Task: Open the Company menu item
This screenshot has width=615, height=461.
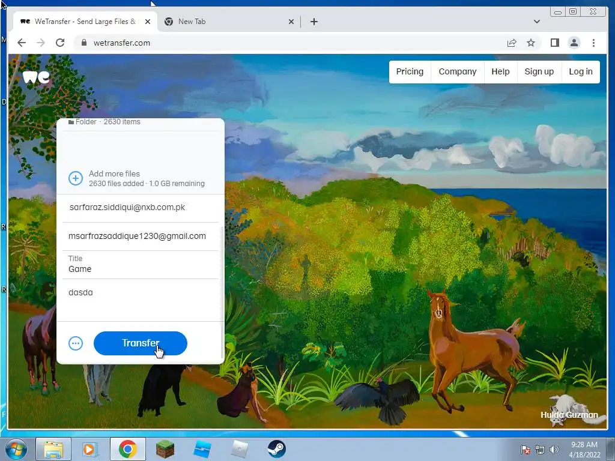Action: click(x=457, y=72)
